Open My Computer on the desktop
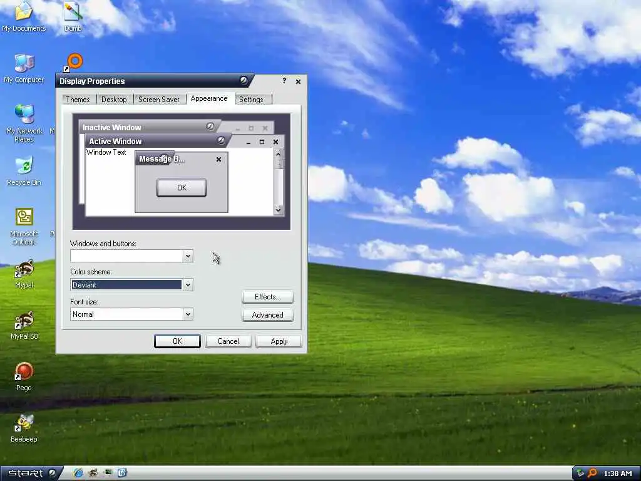 click(x=24, y=69)
